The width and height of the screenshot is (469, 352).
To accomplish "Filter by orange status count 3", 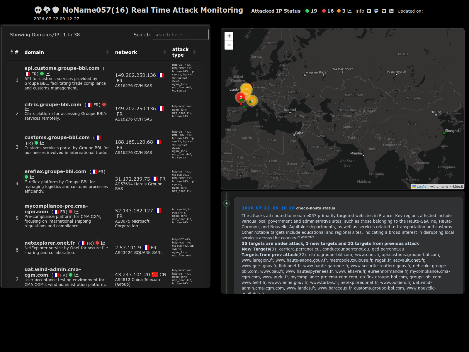I will [x=341, y=11].
